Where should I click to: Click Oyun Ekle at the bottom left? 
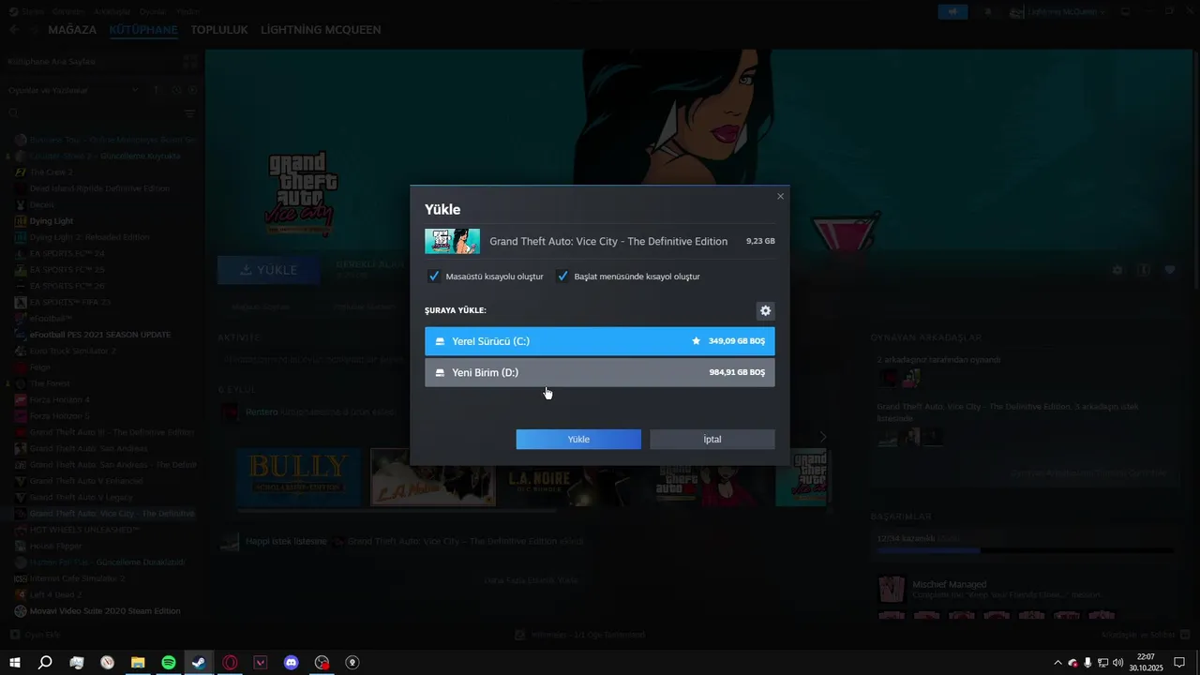pyautogui.click(x=35, y=635)
